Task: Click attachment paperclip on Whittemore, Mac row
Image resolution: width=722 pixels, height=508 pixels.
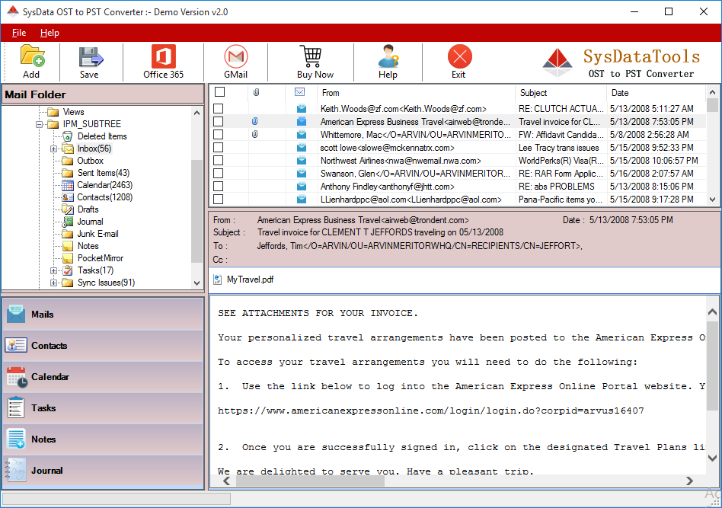Action: coord(254,134)
